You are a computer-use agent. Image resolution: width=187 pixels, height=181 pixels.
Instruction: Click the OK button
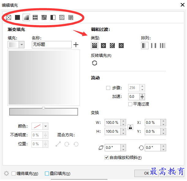[147, 173]
